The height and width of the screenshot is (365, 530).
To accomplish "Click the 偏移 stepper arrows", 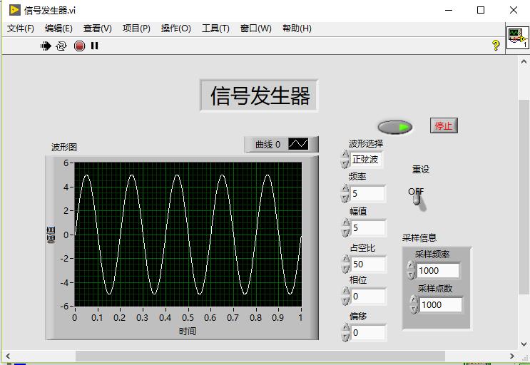I will pos(345,333).
